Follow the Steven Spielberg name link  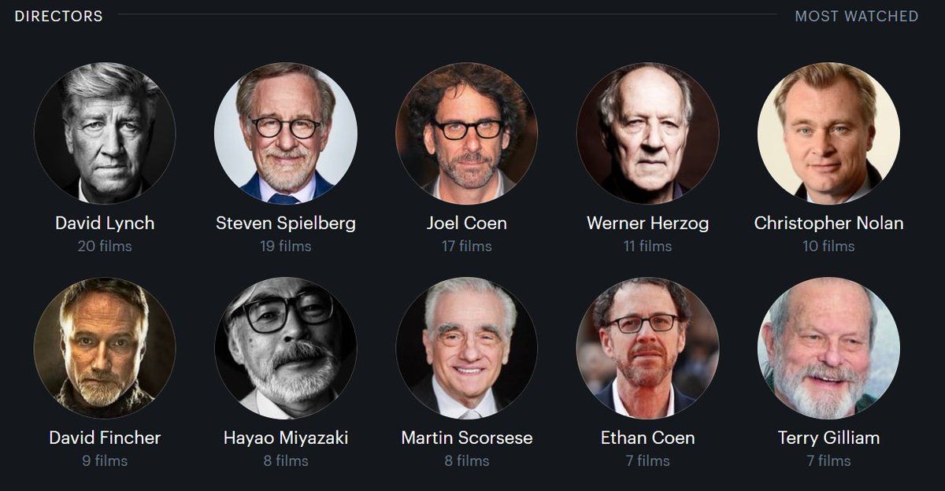pos(286,223)
